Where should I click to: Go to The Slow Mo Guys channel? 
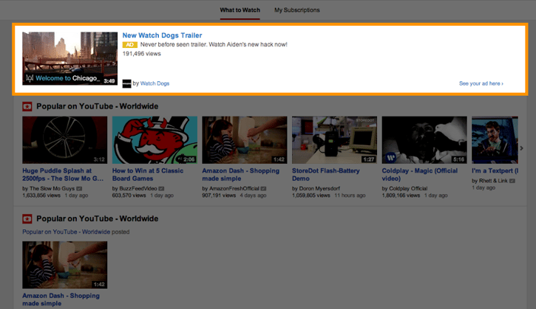(52, 188)
